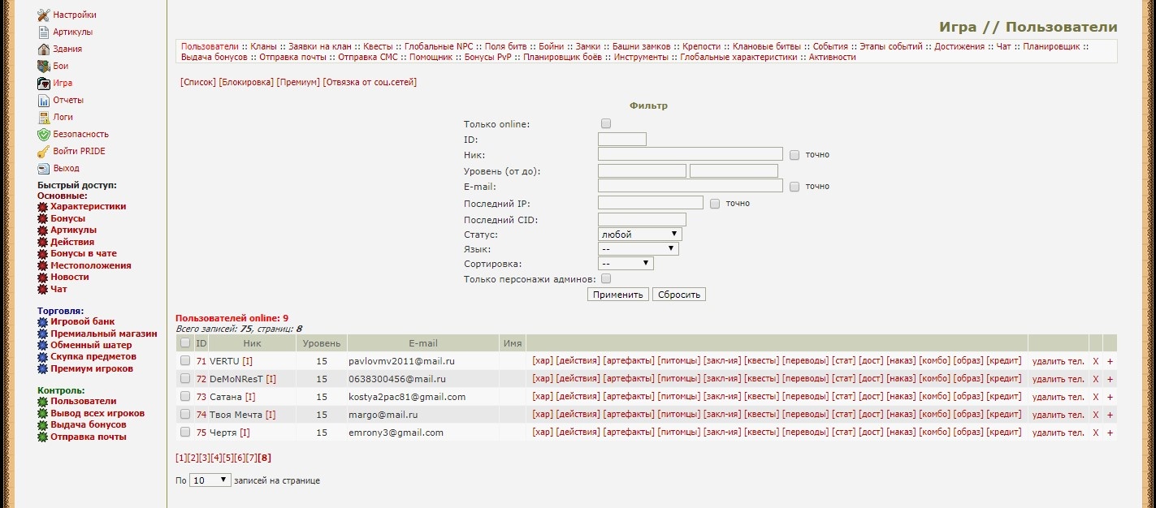Check the точно box for E-mail
Viewport: 1156px width, 508px height.
click(x=794, y=187)
